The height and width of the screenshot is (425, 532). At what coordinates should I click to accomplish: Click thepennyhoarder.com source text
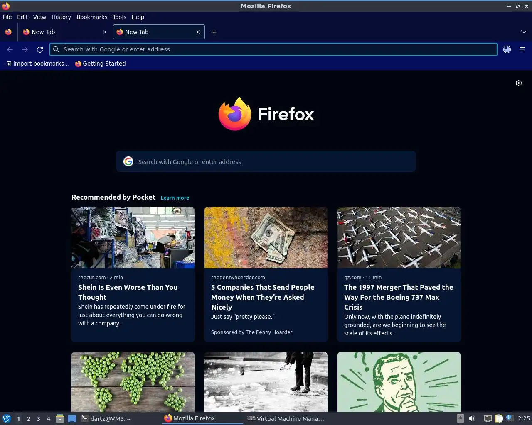[238, 277]
